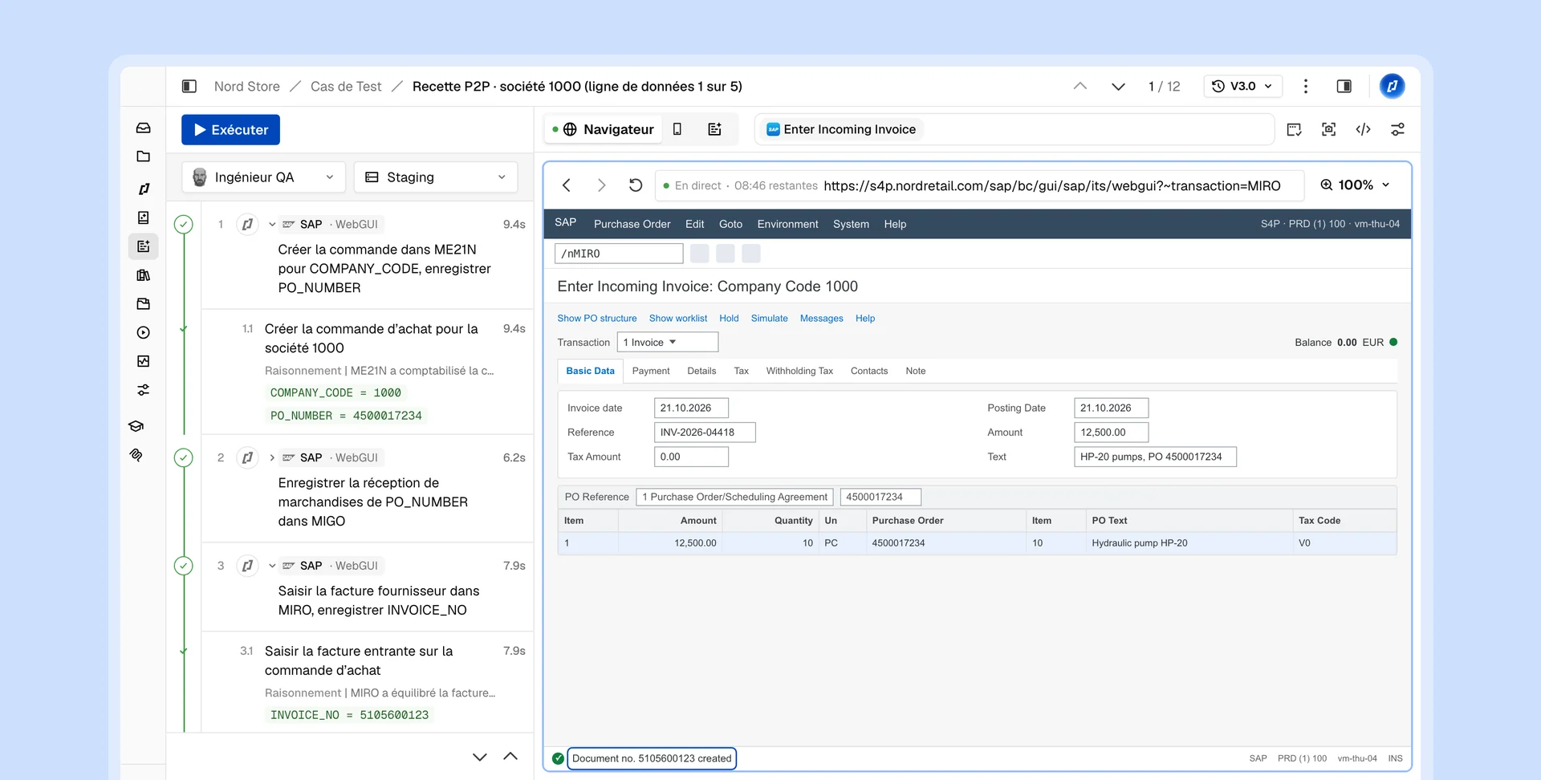Viewport: 1541px width, 780px height.
Task: Toggle the left sidebar panel icon
Action: (189, 86)
